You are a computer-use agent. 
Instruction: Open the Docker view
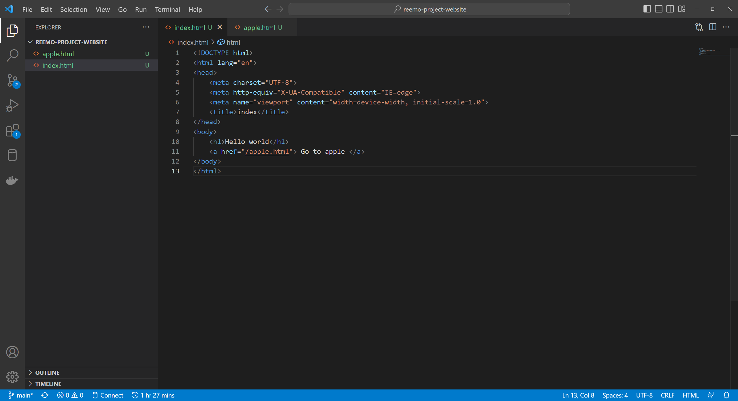click(x=12, y=180)
